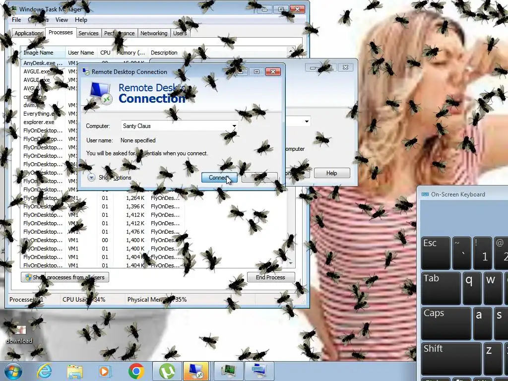Click the w key on On-Screen Keyboard

tap(493, 288)
